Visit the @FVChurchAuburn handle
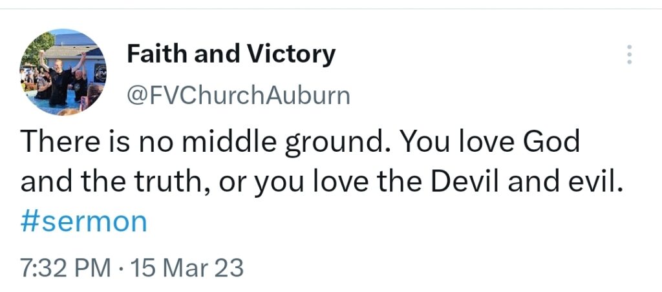Viewport: 662px width, 292px height. 239,96
